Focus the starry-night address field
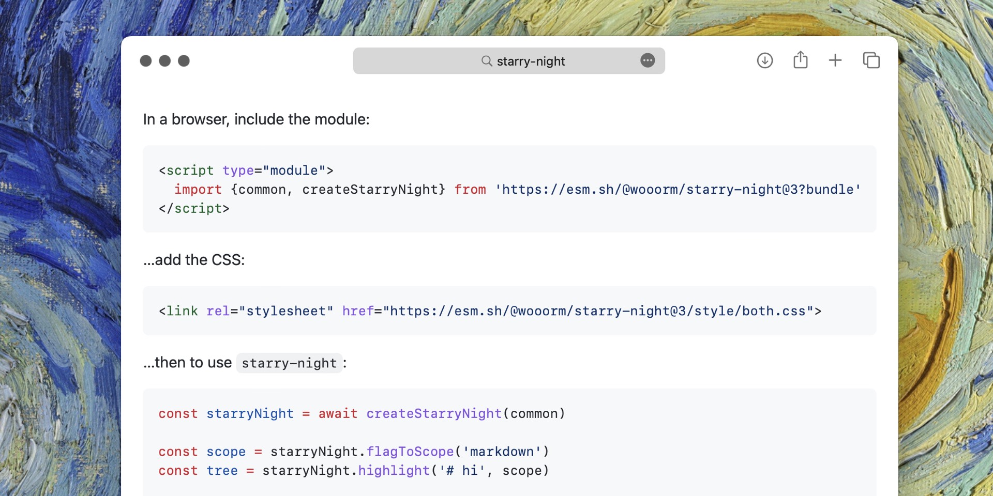 509,61
